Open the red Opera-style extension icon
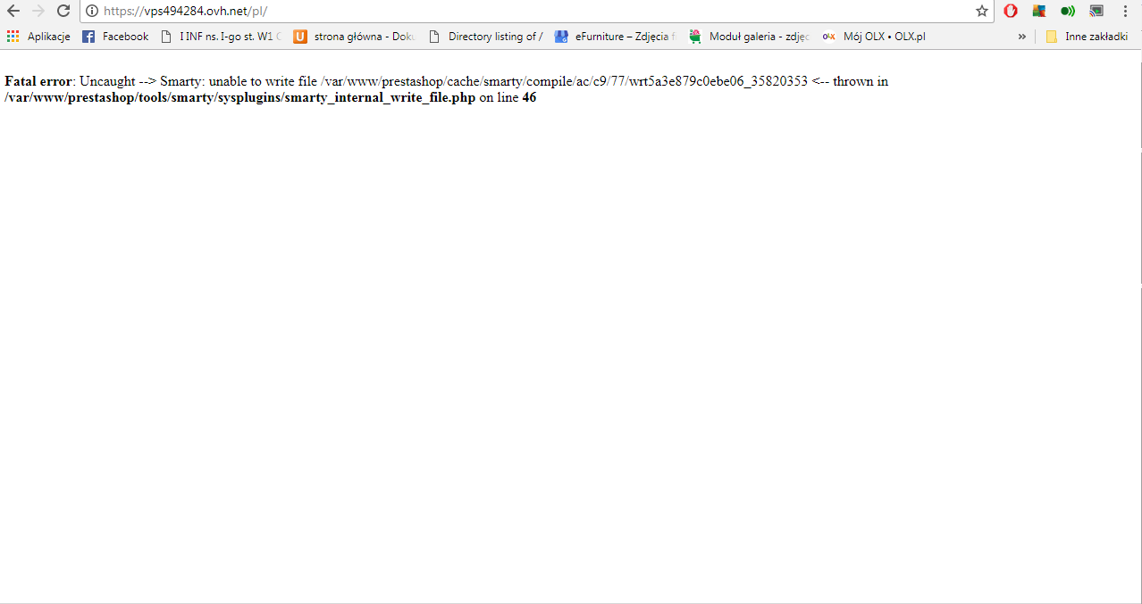 click(x=1011, y=11)
